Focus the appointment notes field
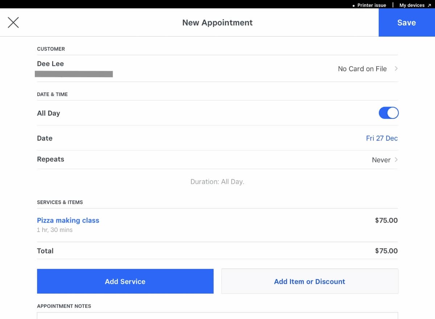435x319 pixels. click(x=217, y=316)
